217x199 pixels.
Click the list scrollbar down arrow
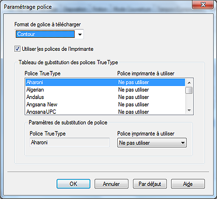189,111
